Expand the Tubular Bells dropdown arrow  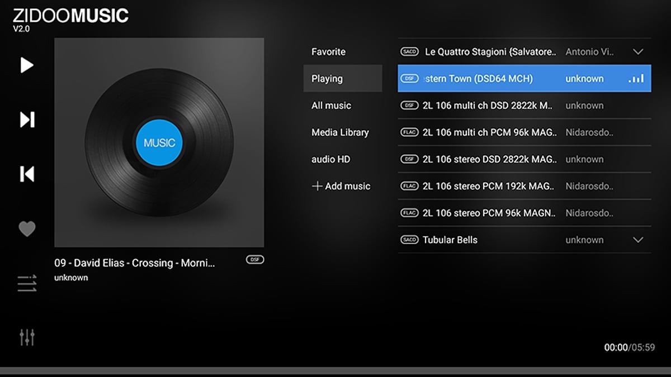(x=637, y=240)
